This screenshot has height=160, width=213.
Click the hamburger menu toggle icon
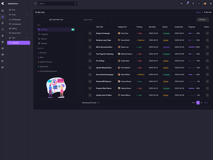[35, 3]
